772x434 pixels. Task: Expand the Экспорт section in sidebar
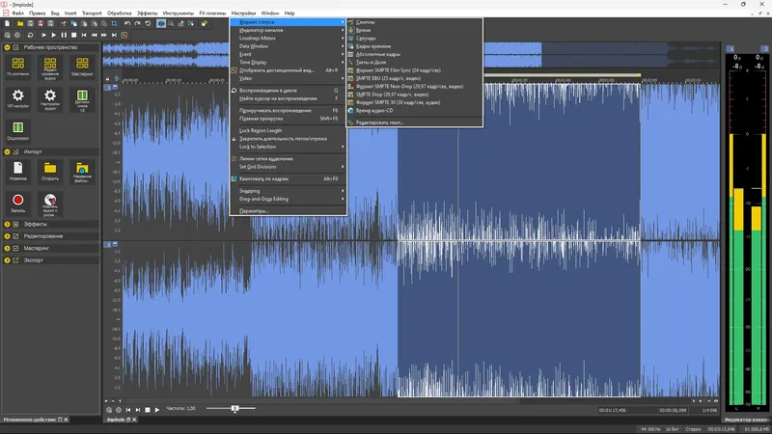click(32, 259)
